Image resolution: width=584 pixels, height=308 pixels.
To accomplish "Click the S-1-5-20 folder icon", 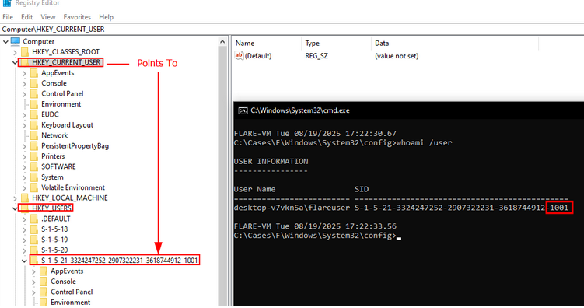I will 34,250.
